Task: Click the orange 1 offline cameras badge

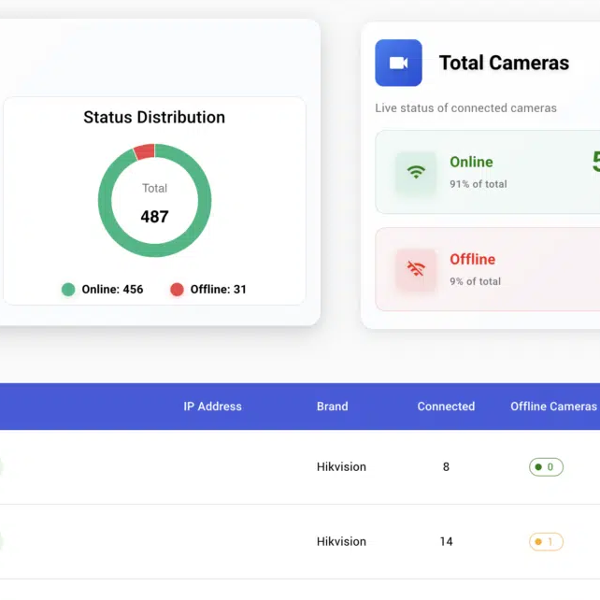Action: [x=546, y=541]
